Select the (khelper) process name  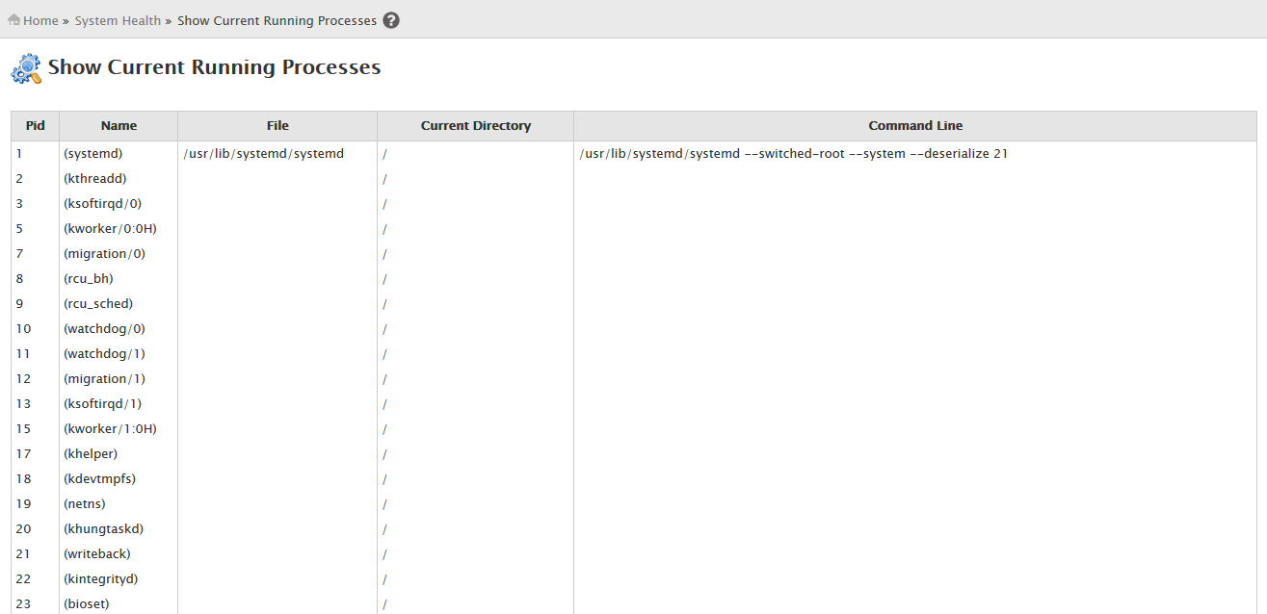91,454
